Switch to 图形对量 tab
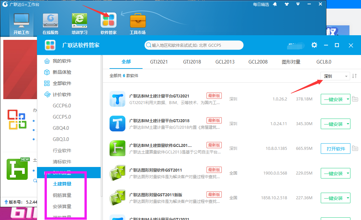361x220 pixels. (x=291, y=62)
